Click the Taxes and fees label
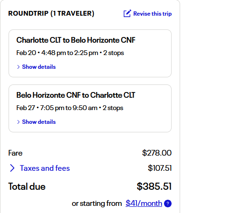The height and width of the screenshot is (213, 237). 45,168
